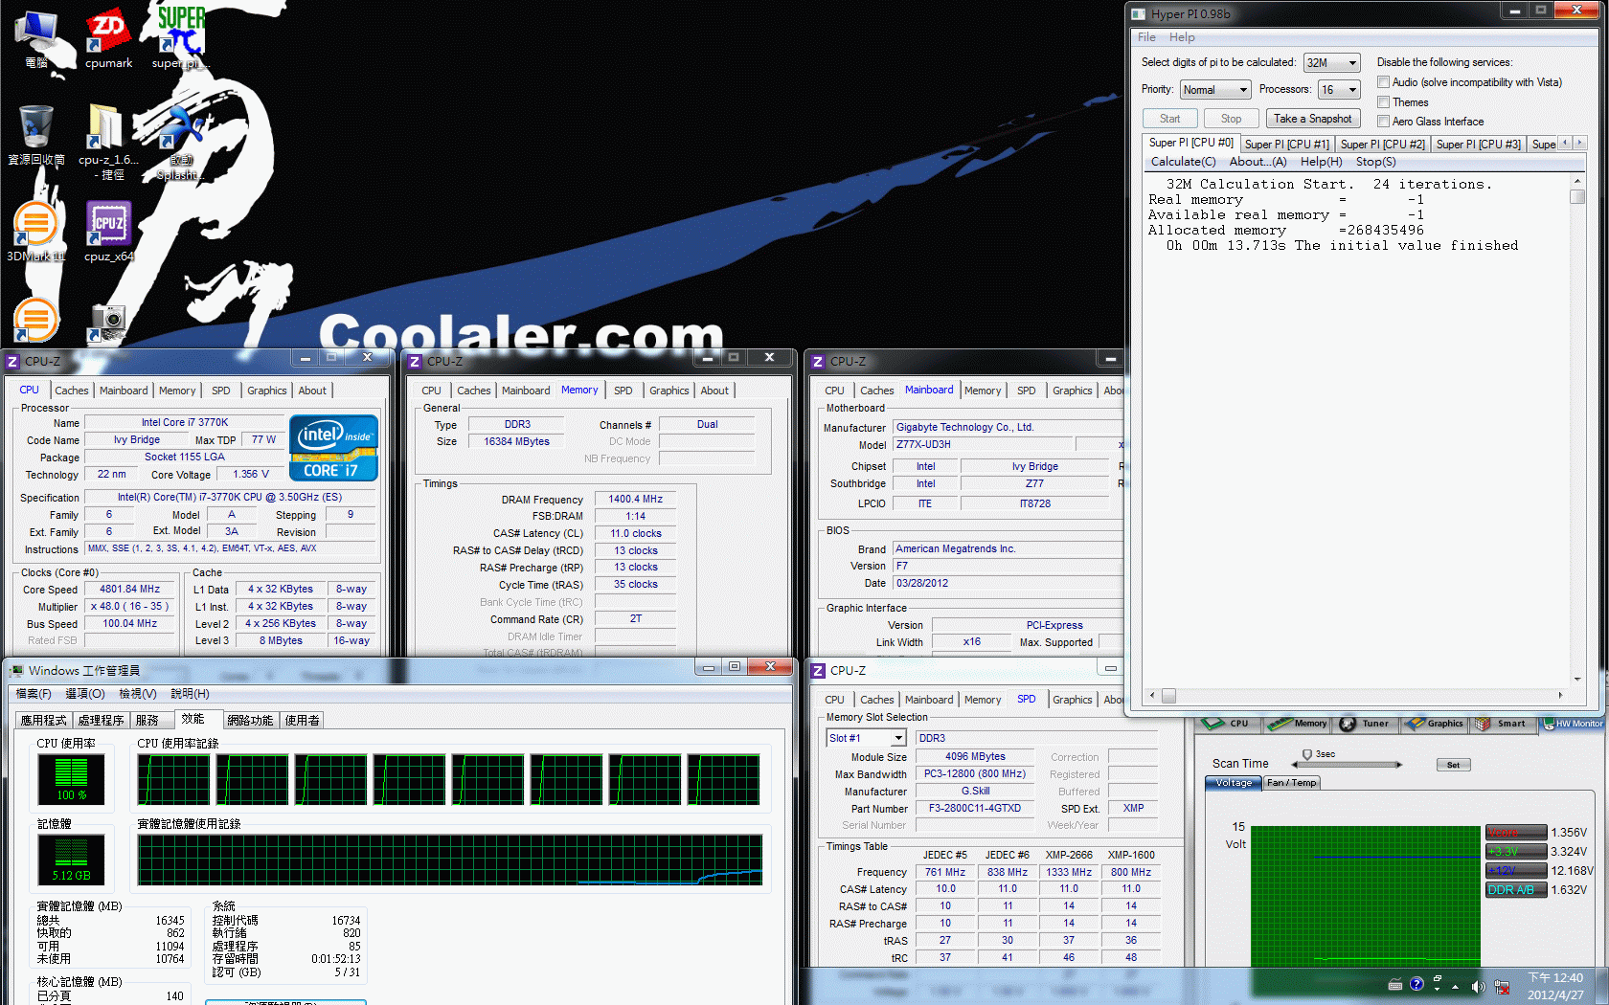Open the Slot #1 memory slot dropdown
This screenshot has width=1609, height=1005.
866,738
